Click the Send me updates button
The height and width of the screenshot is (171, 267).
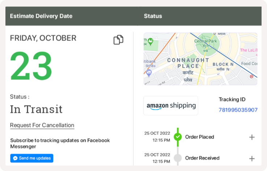click(x=32, y=158)
